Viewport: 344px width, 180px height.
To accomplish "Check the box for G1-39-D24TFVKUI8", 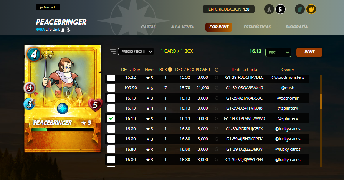I will click(x=111, y=108).
